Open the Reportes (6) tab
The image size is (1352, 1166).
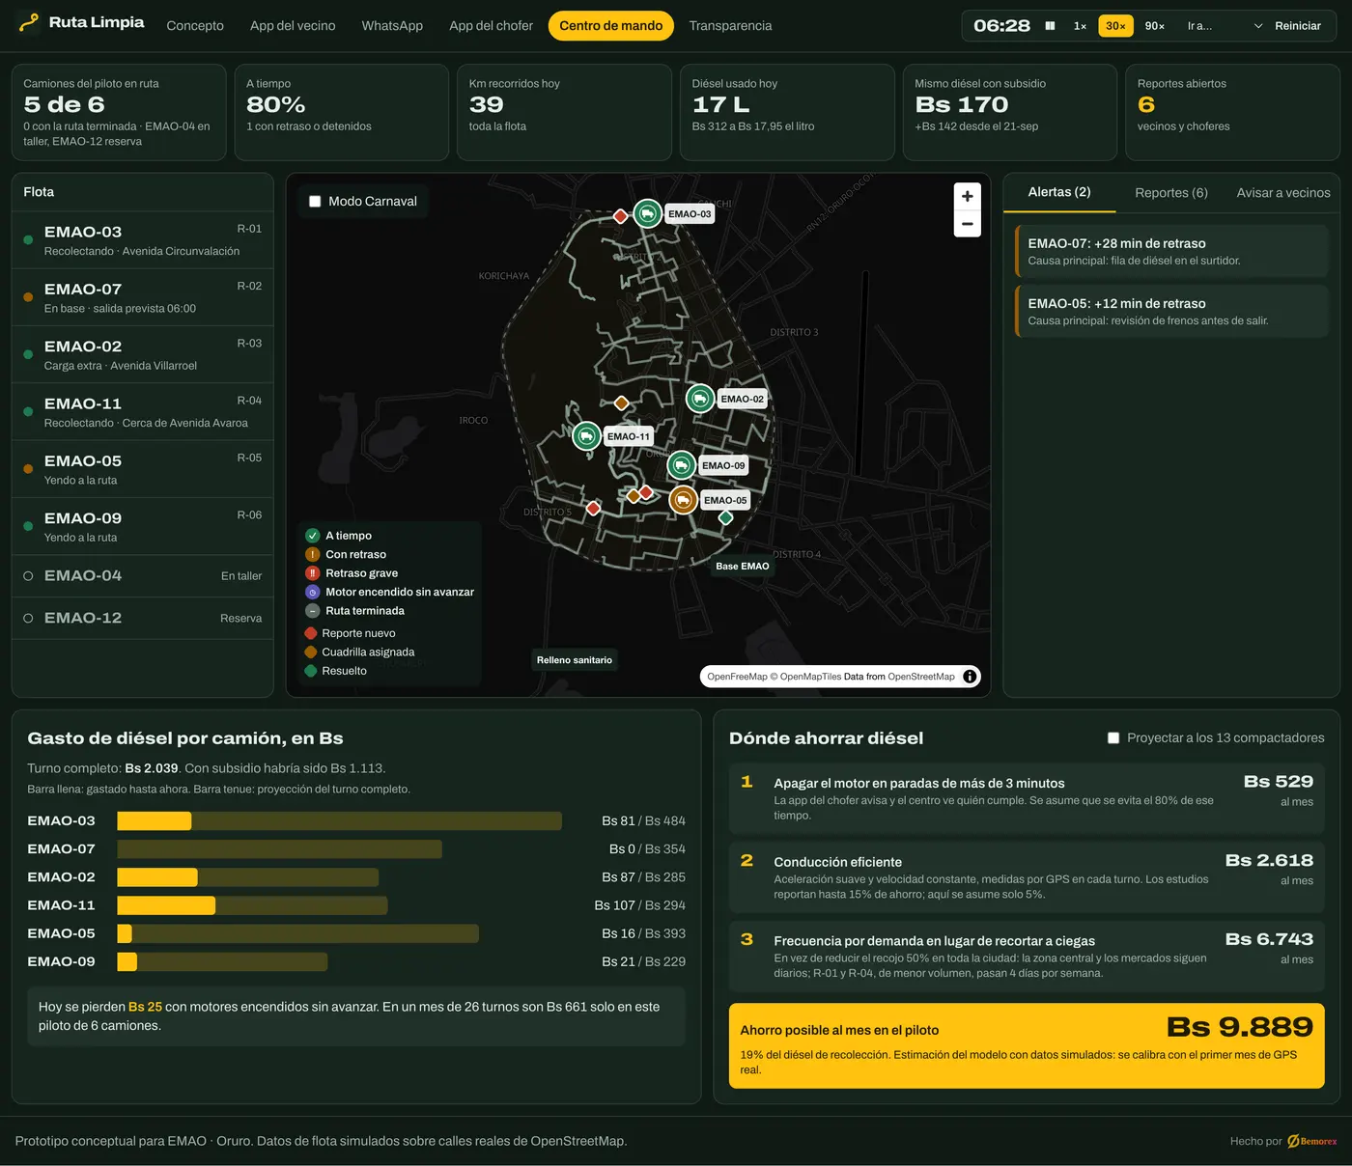[1171, 193]
